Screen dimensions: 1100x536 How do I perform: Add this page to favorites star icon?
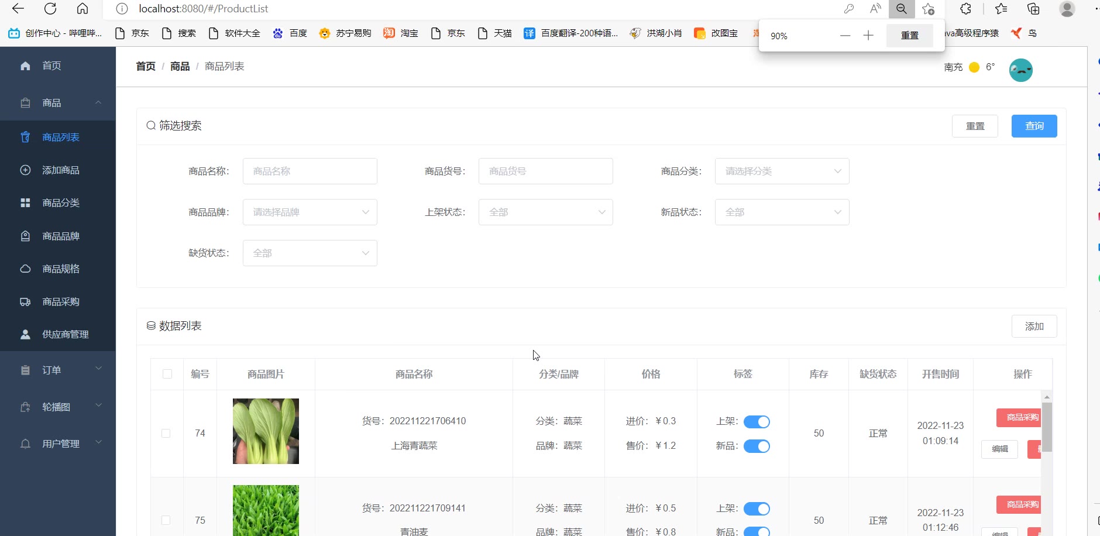(x=929, y=9)
